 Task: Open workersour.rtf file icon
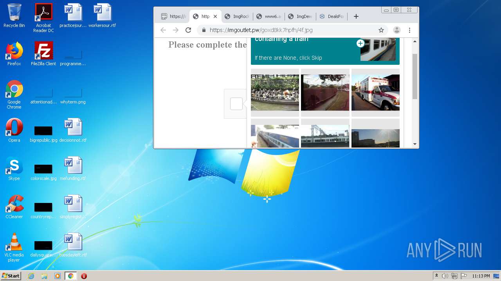point(102,16)
